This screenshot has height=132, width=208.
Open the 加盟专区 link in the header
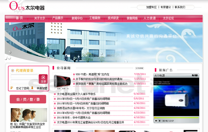151,7
